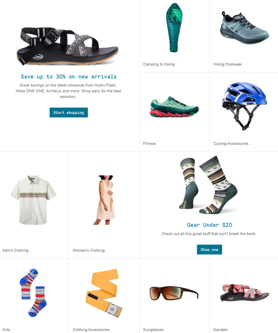The width and height of the screenshot is (278, 333).
Task: Click the green sleeping bag image
Action: (x=174, y=28)
